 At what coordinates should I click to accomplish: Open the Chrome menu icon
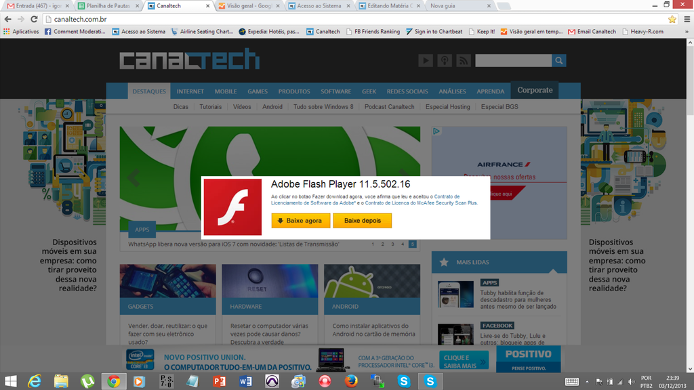tap(687, 19)
